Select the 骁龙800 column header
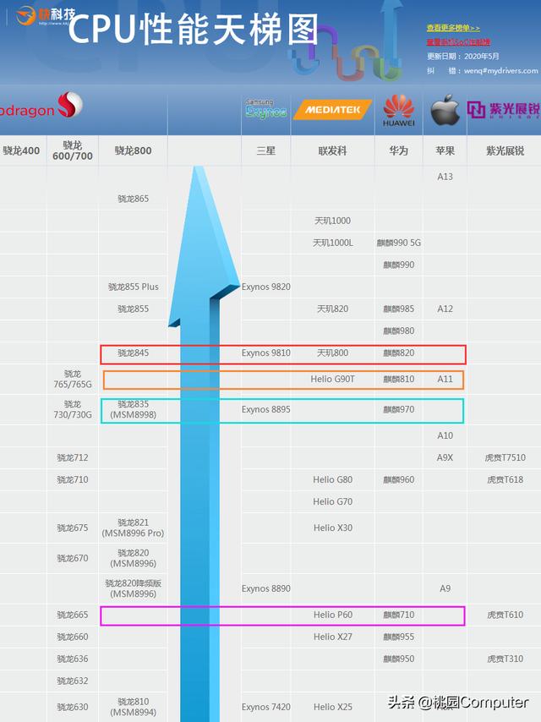This screenshot has width=541, height=722. (x=133, y=150)
